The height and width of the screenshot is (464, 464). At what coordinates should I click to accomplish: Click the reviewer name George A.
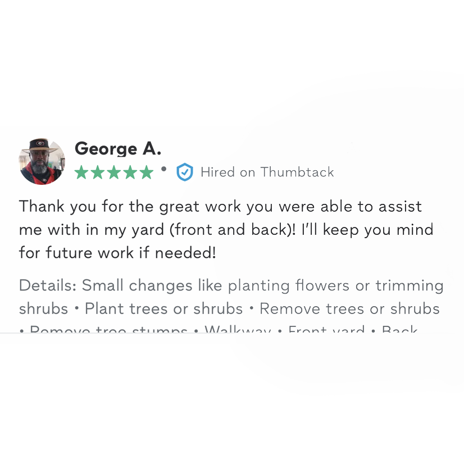[x=117, y=149]
